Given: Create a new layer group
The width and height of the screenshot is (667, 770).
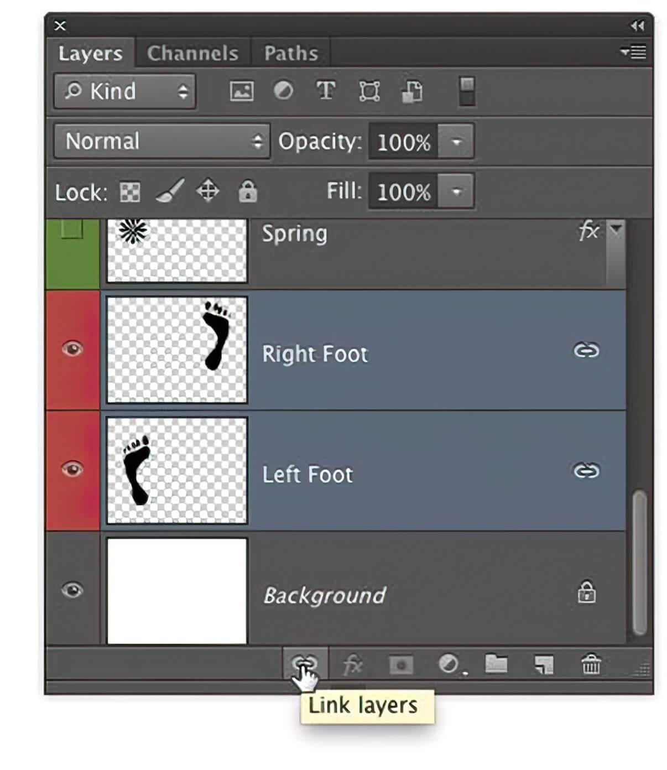Looking at the screenshot, I should [x=496, y=664].
